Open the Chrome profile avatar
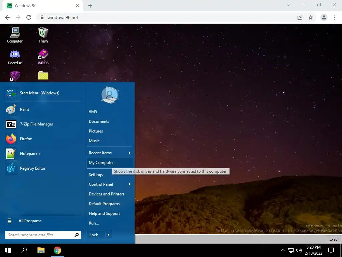The image size is (342, 257). pyautogui.click(x=324, y=17)
